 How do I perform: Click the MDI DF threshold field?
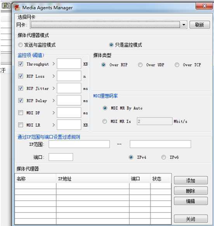tap(69, 113)
